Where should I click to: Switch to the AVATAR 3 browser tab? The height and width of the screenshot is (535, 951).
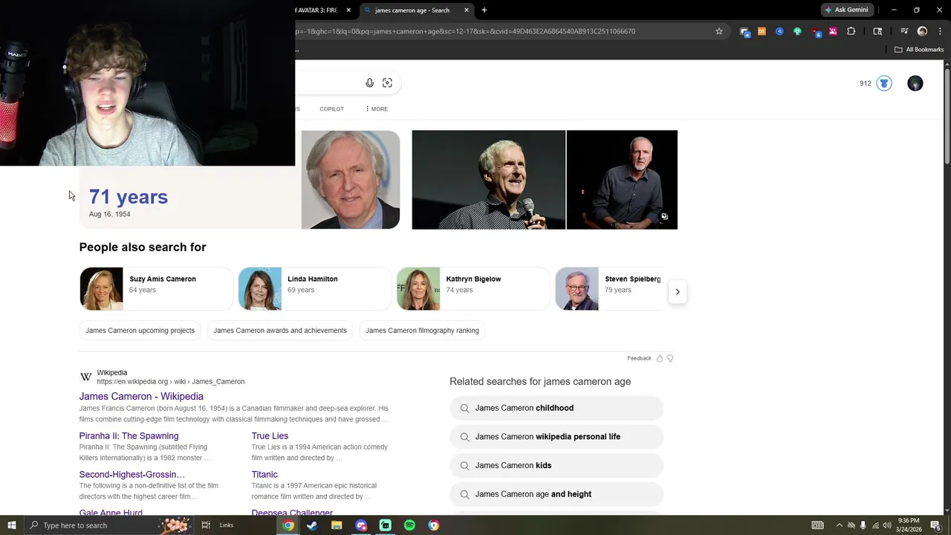[x=318, y=10]
